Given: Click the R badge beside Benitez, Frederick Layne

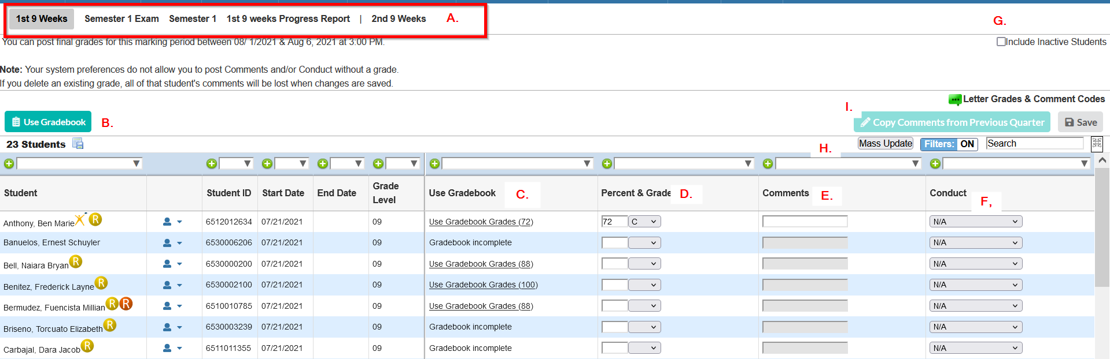Looking at the screenshot, I should pyautogui.click(x=101, y=283).
